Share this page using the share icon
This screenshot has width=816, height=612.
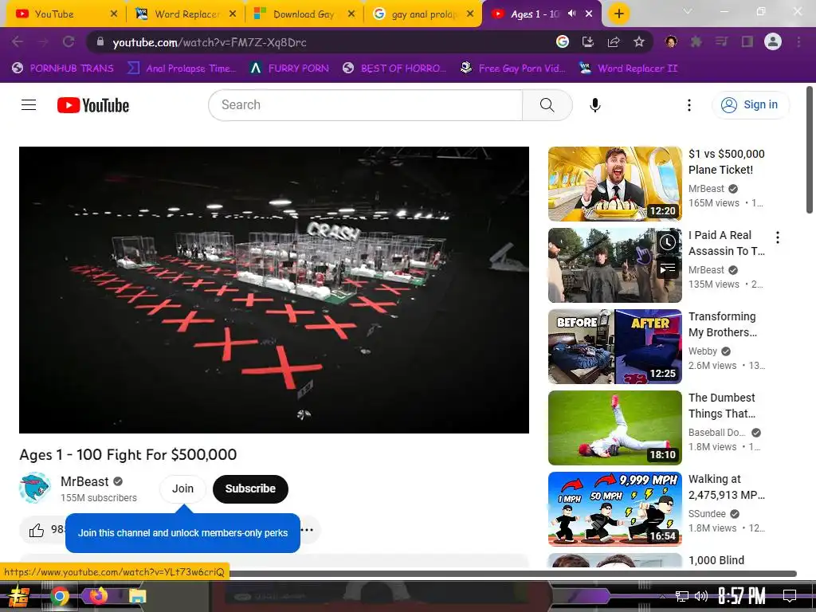tap(614, 41)
